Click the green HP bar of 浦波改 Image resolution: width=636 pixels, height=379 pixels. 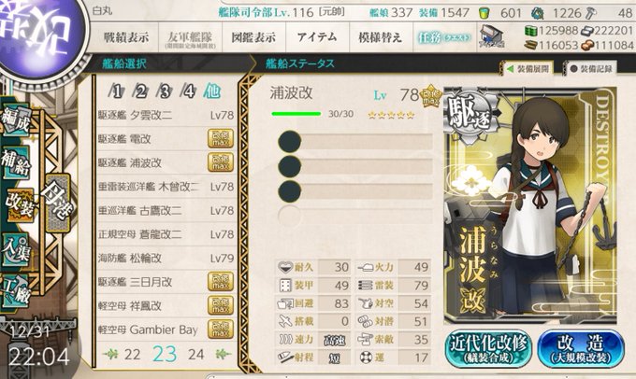[x=296, y=114]
